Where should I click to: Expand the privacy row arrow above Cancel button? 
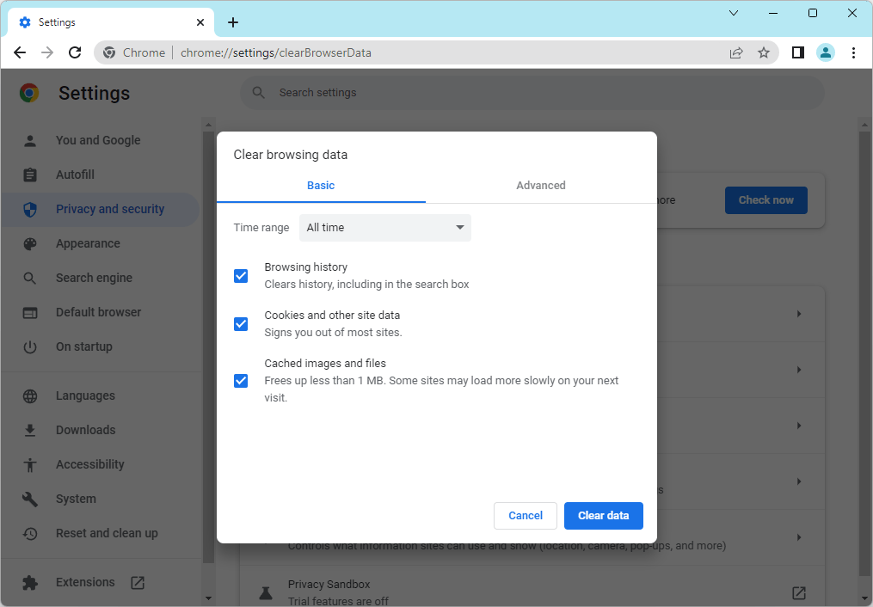[798, 481]
